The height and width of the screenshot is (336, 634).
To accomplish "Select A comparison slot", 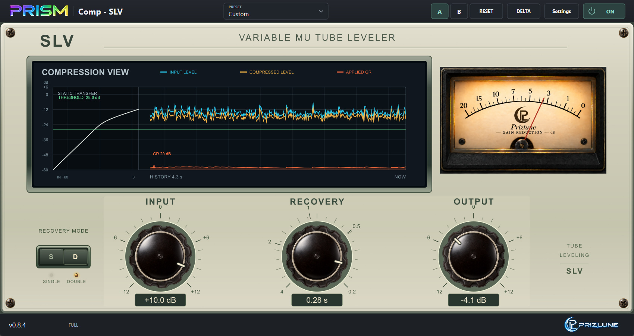I will click(440, 11).
